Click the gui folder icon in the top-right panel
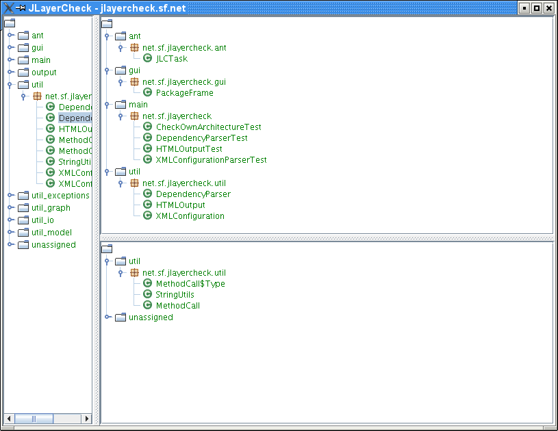 point(121,70)
